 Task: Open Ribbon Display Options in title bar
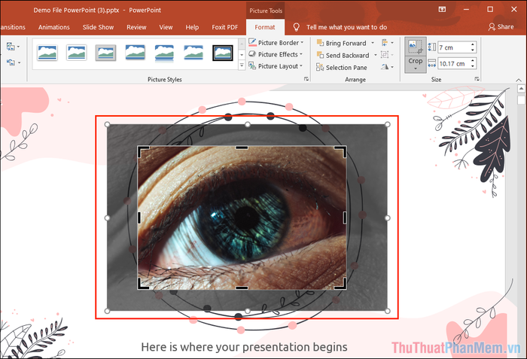click(x=443, y=10)
